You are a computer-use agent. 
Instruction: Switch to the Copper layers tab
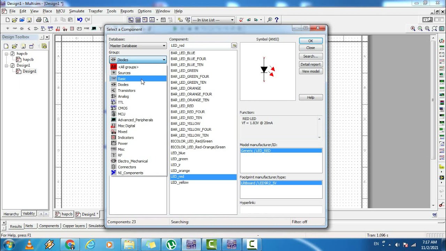(74, 226)
